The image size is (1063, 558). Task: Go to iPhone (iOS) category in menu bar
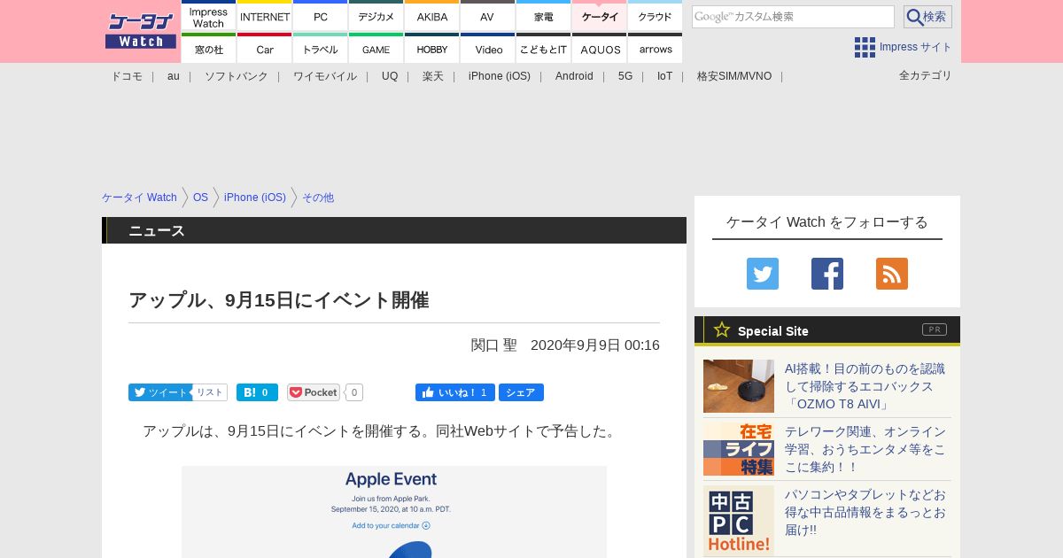click(x=500, y=76)
